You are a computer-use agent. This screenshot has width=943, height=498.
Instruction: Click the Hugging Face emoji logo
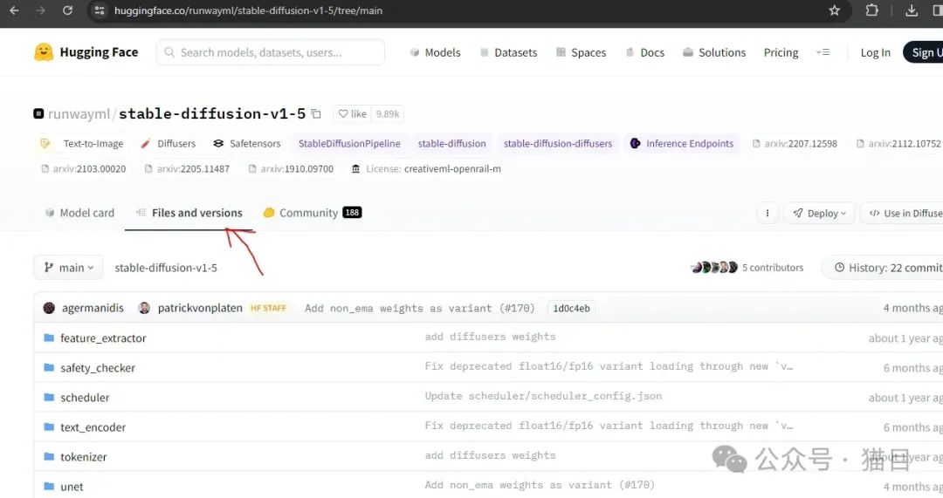pyautogui.click(x=44, y=52)
